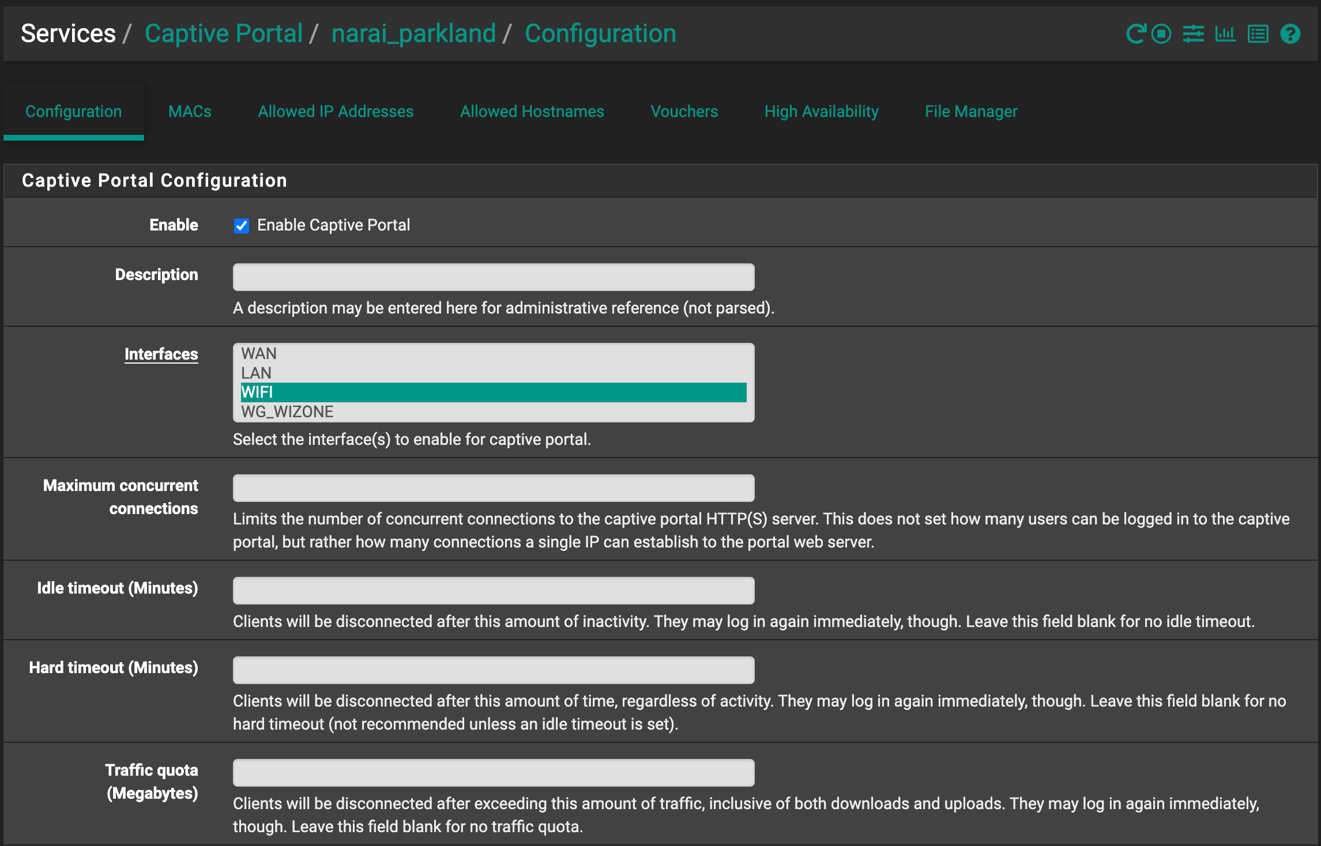The image size is (1321, 846).
Task: Click the Description input field
Action: click(493, 277)
